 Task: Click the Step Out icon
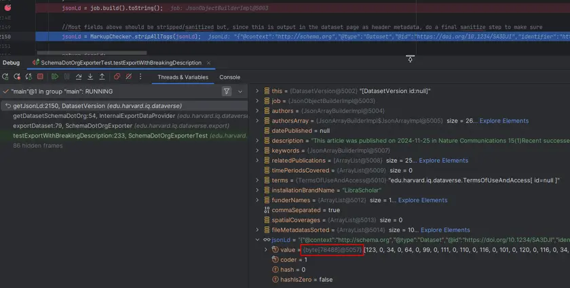[103, 77]
